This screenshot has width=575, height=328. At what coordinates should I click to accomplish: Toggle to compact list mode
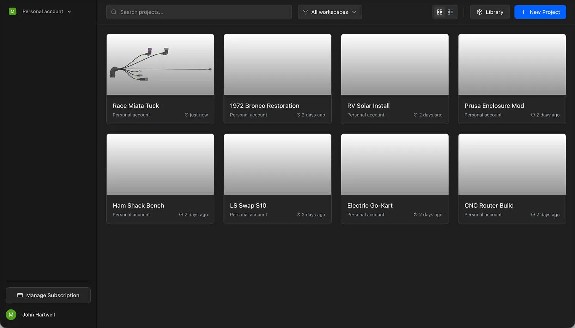450,12
